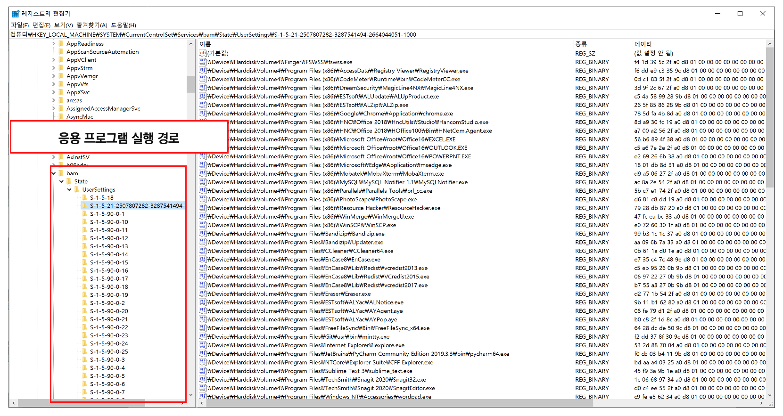
Task: Select the arcsas folder icon
Action: 61,100
